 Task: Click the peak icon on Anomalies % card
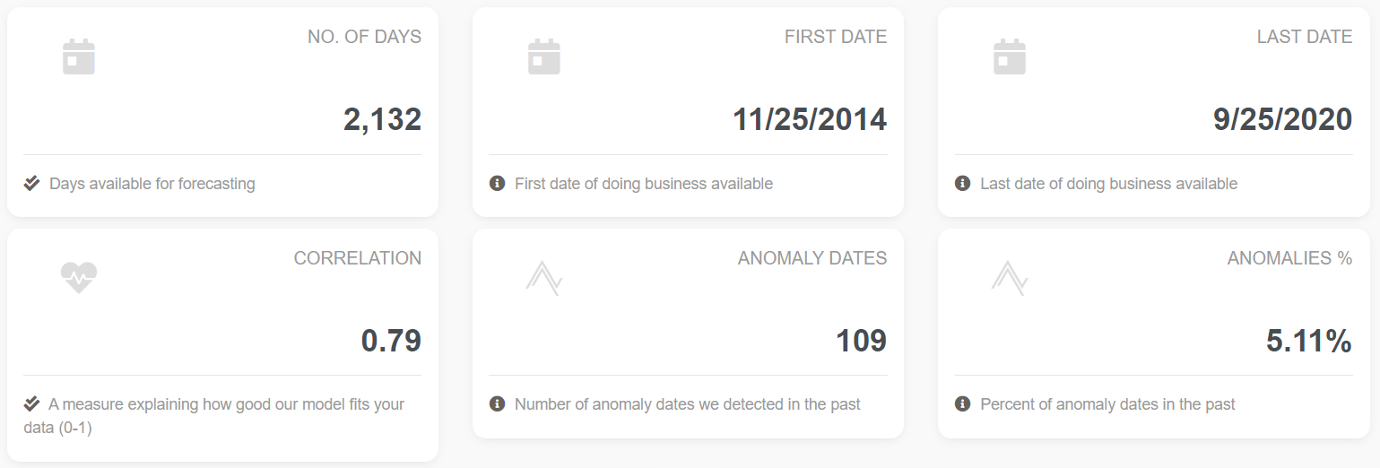pos(1010,278)
